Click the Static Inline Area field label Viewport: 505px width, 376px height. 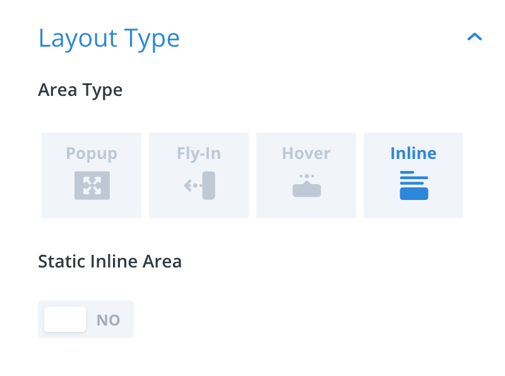(x=110, y=261)
